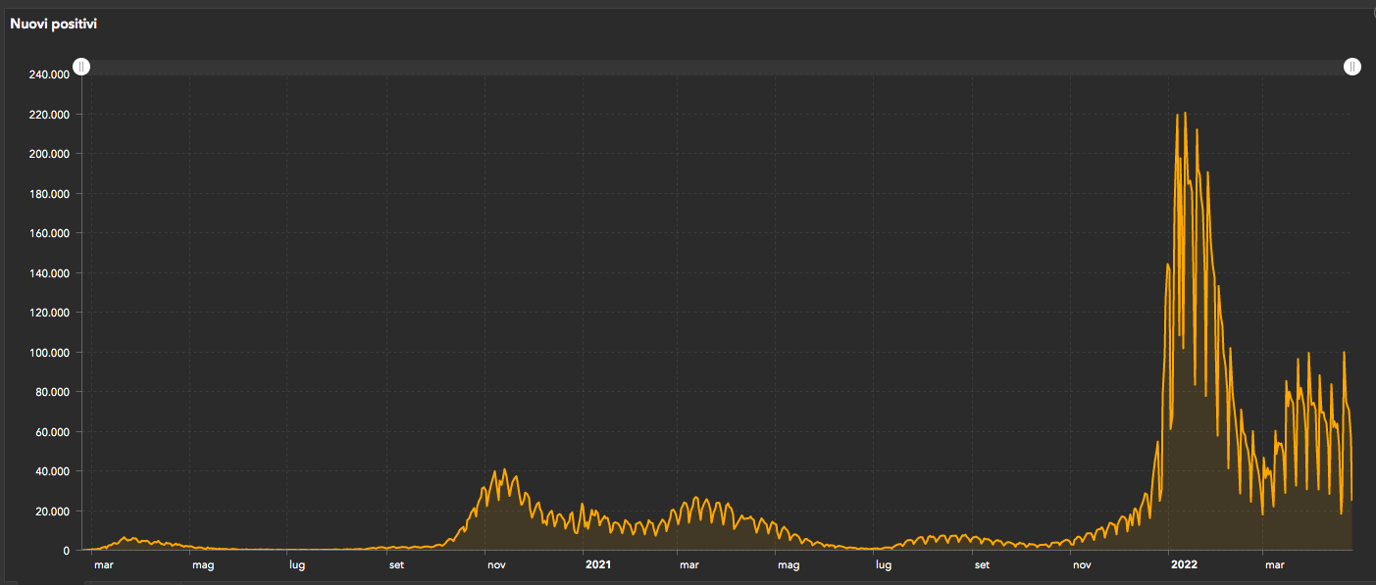Click the 100.000 value on the vertical axis
Image resolution: width=1376 pixels, height=585 pixels.
click(x=49, y=353)
